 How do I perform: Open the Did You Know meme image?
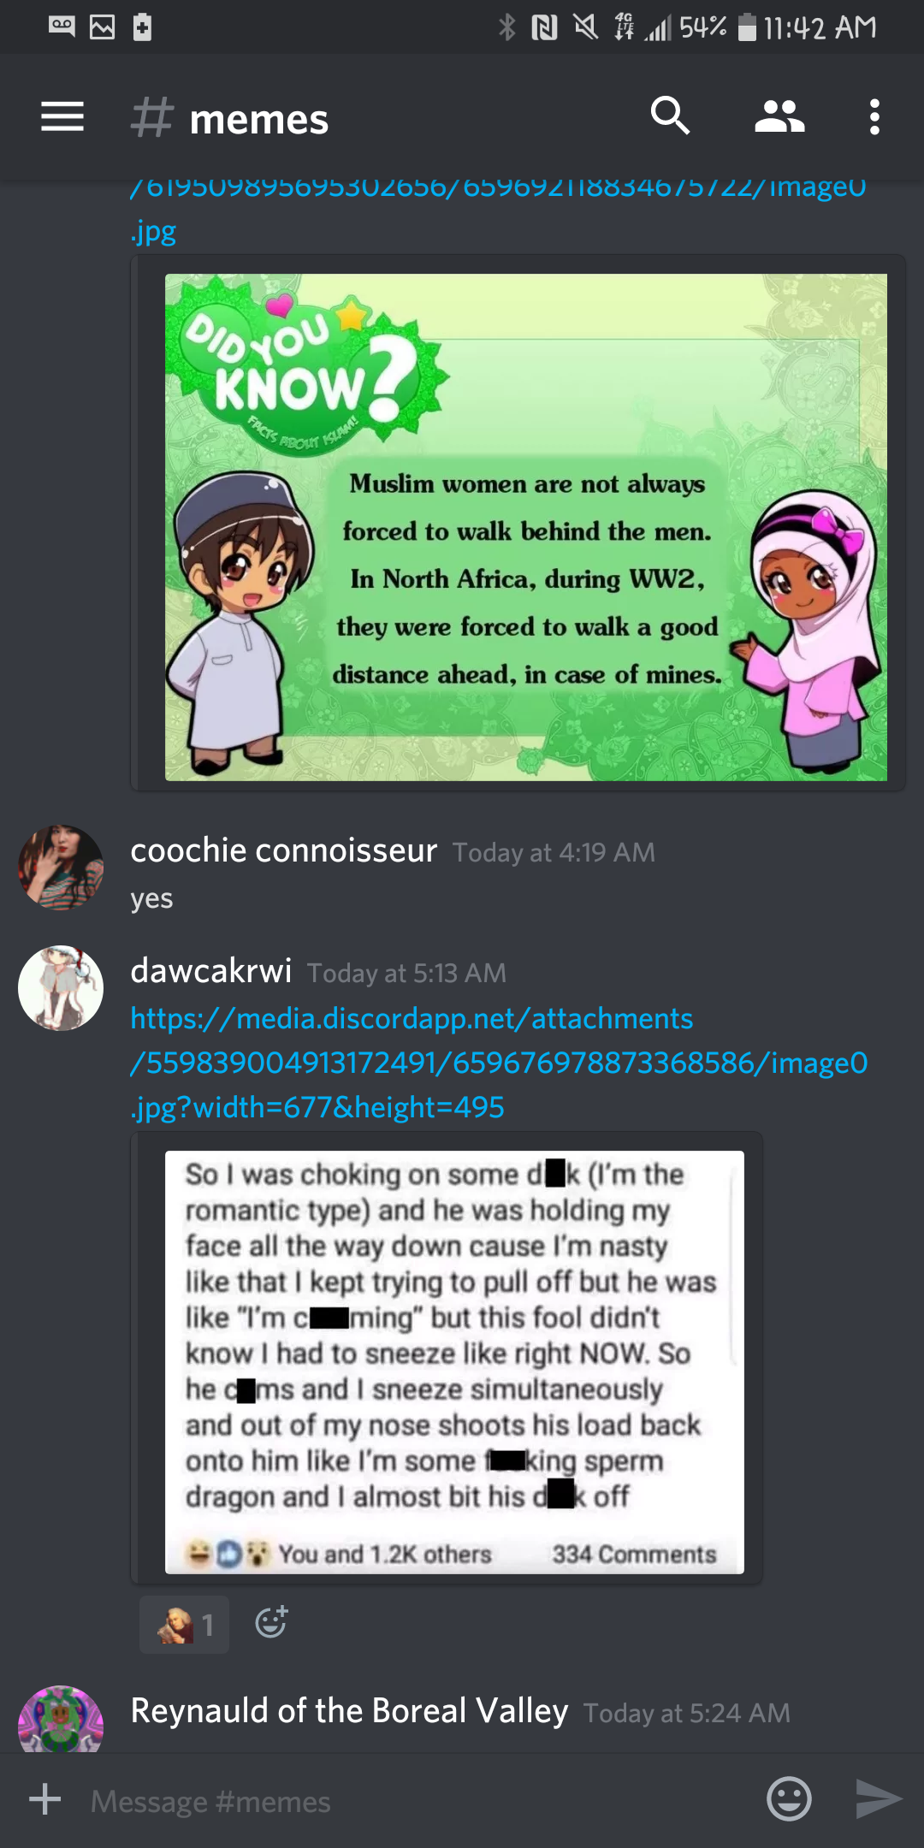pyautogui.click(x=526, y=527)
